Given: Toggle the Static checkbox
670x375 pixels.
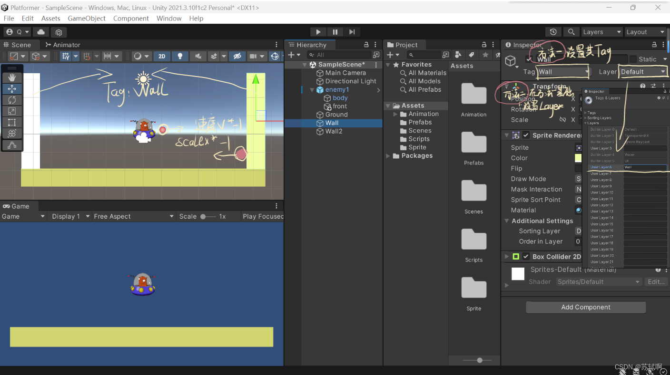Looking at the screenshot, I should 633,59.
